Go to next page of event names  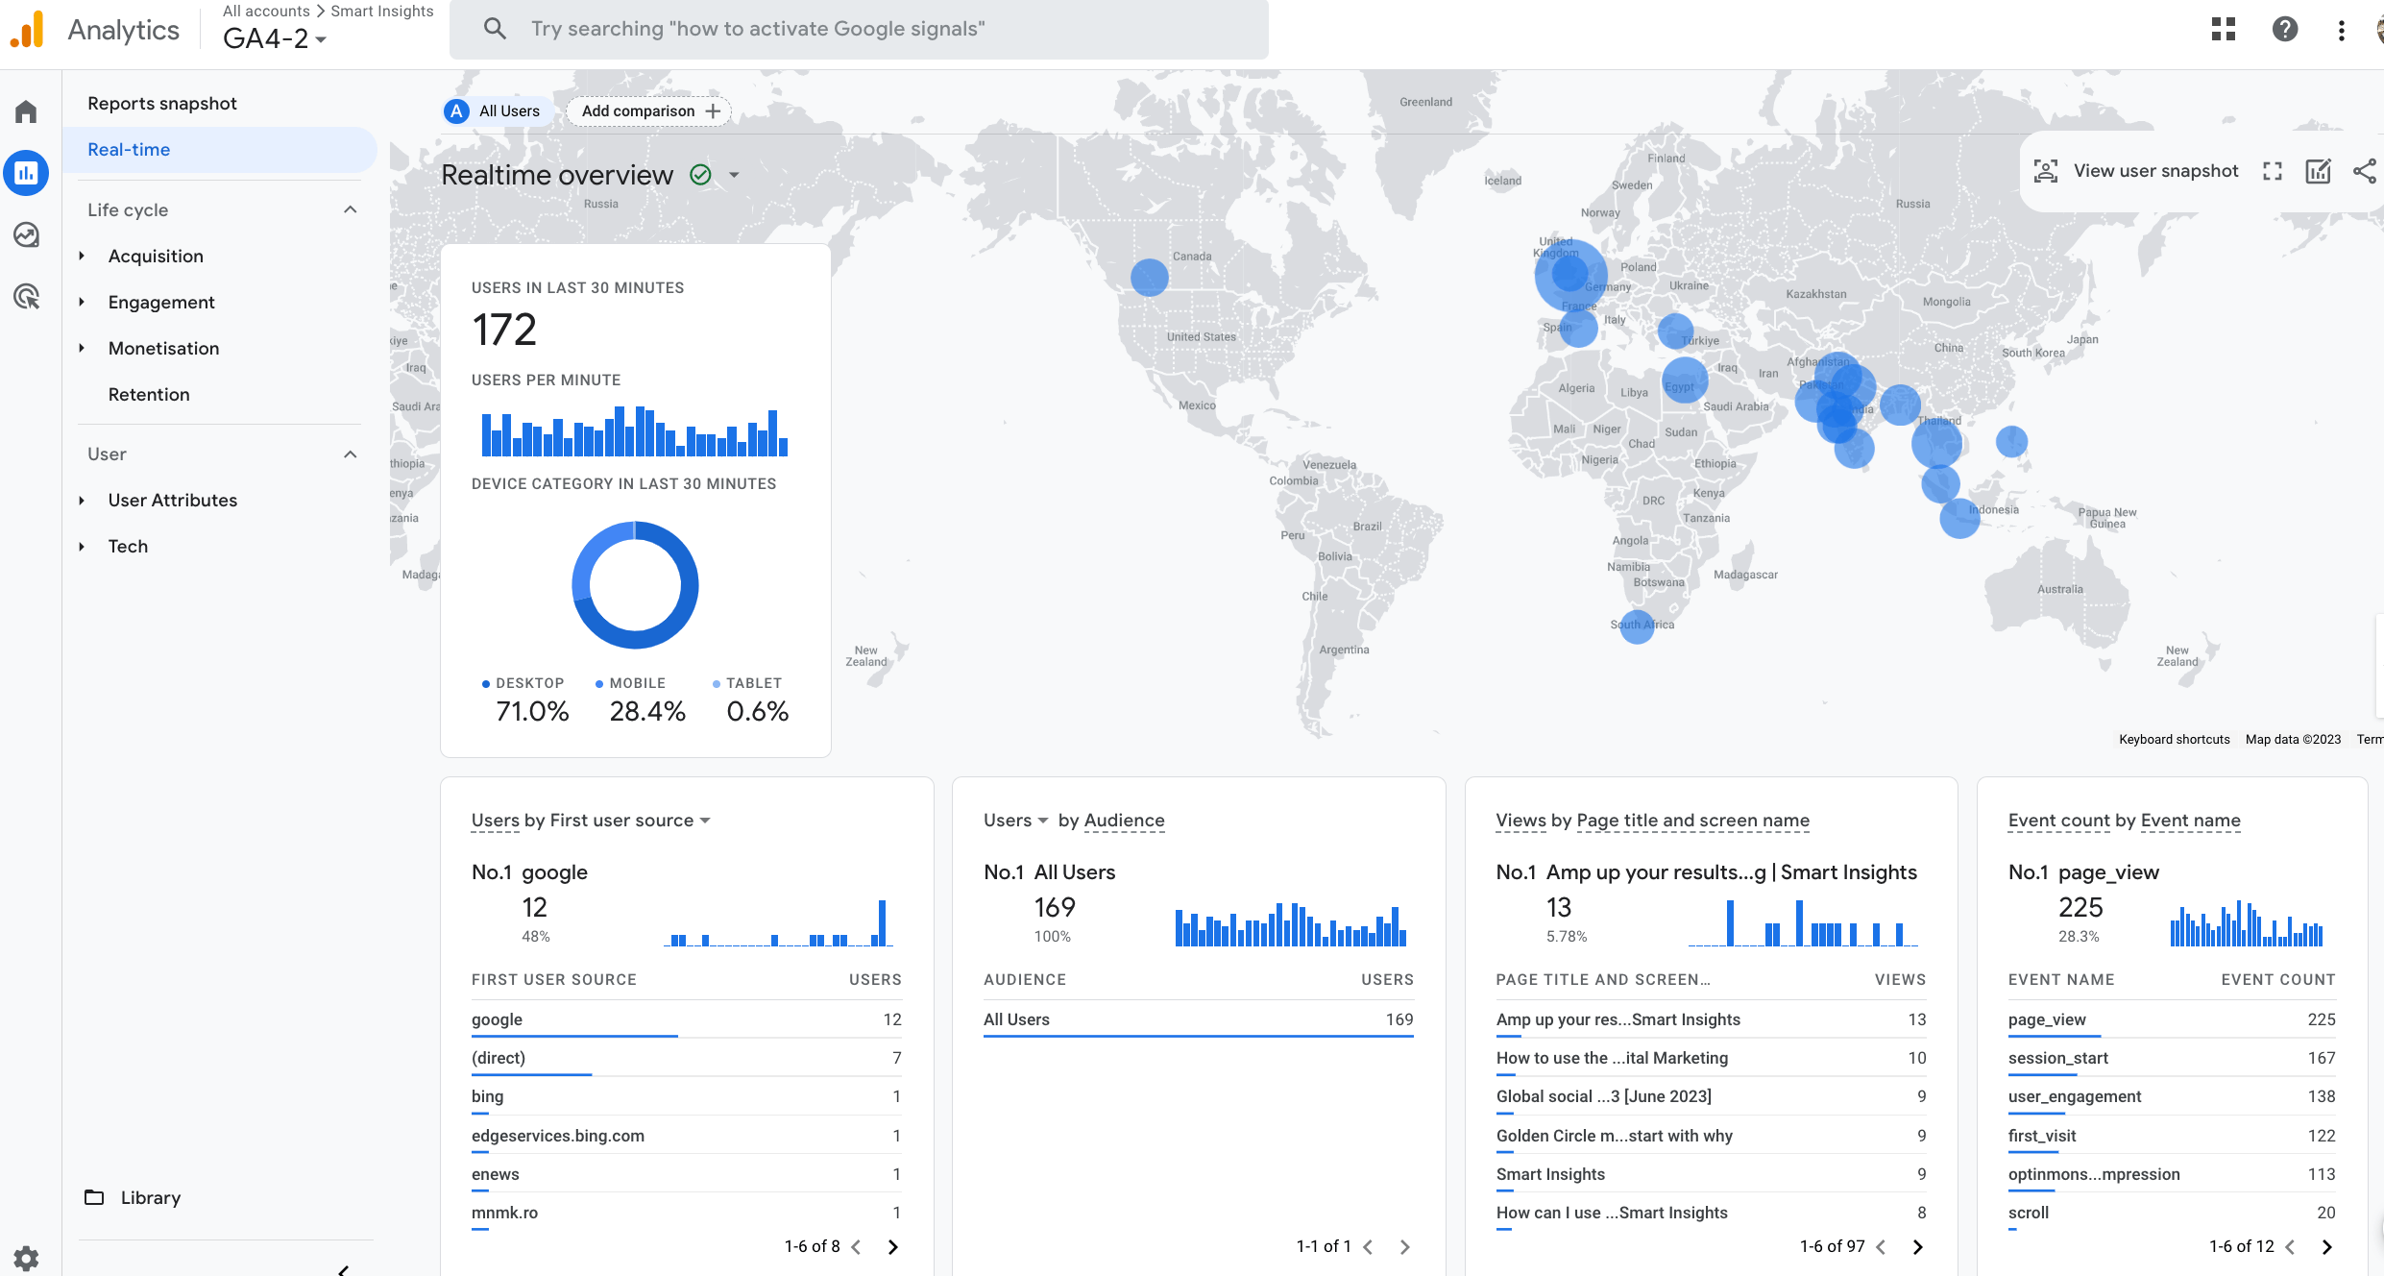pyautogui.click(x=2326, y=1246)
